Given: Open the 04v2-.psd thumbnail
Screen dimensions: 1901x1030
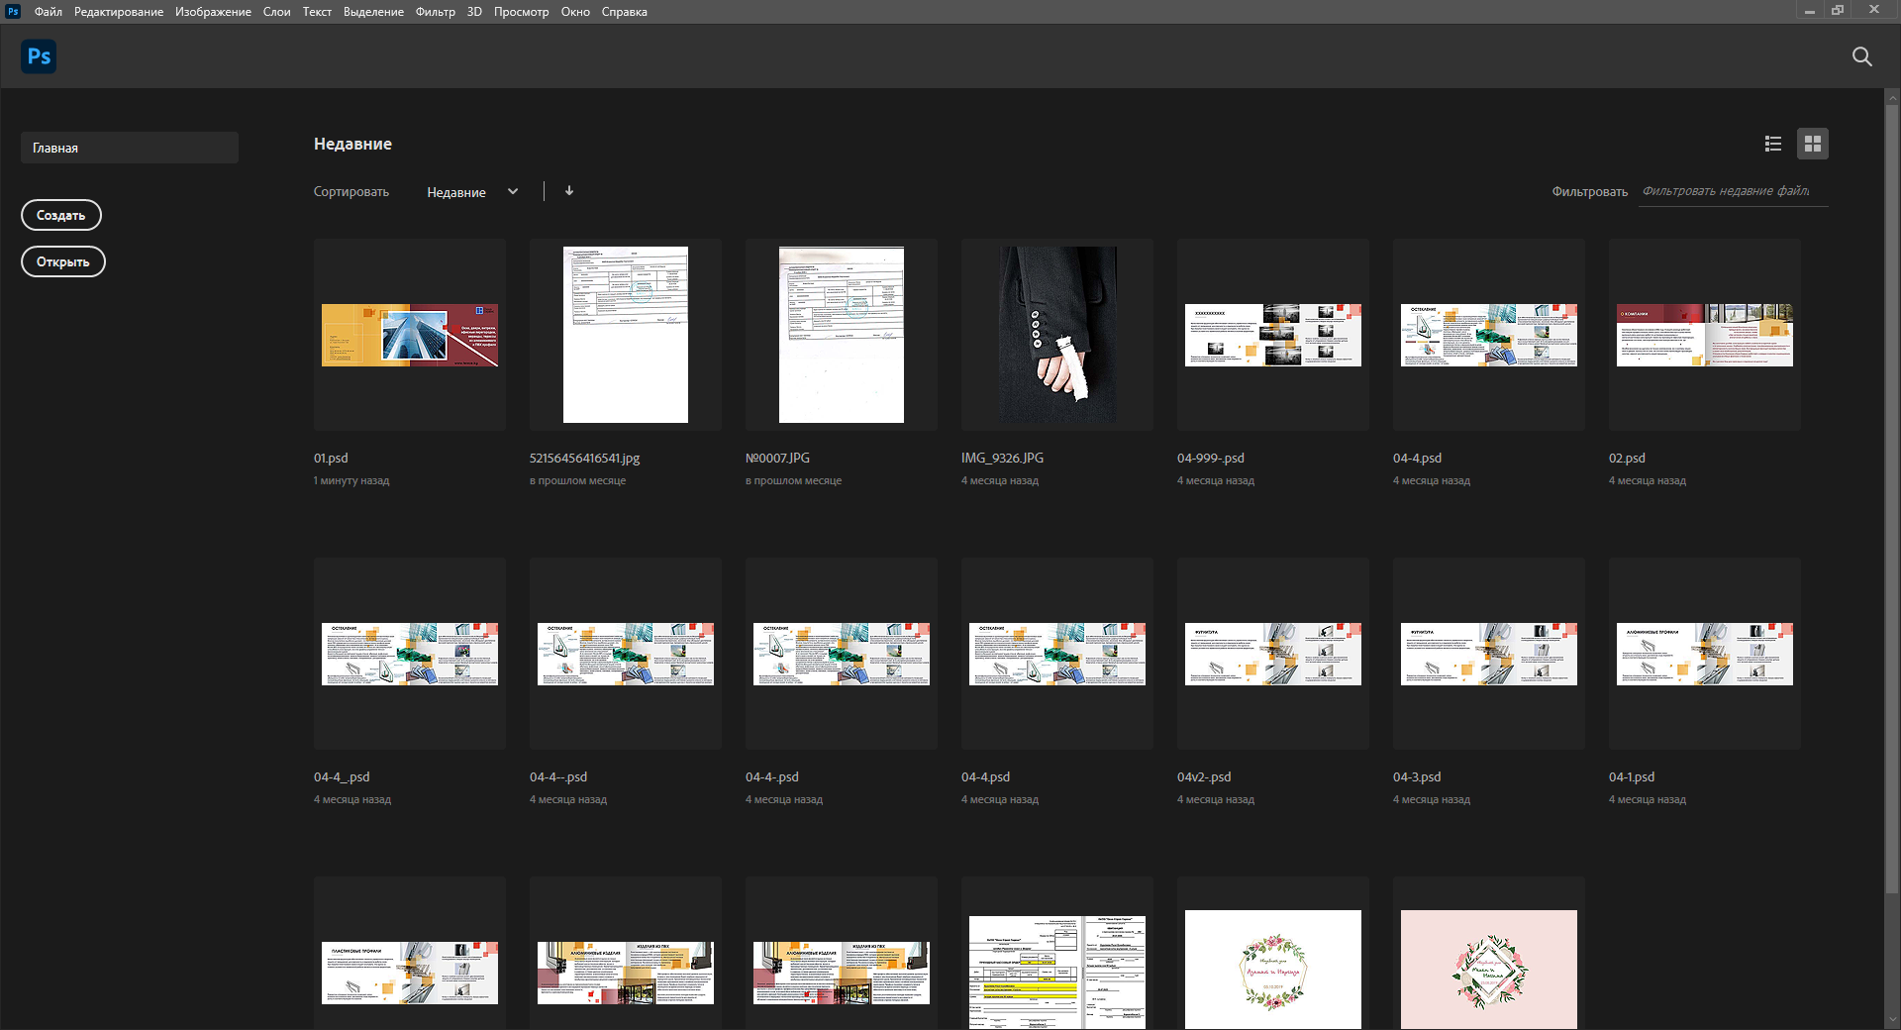Looking at the screenshot, I should pyautogui.click(x=1272, y=654).
